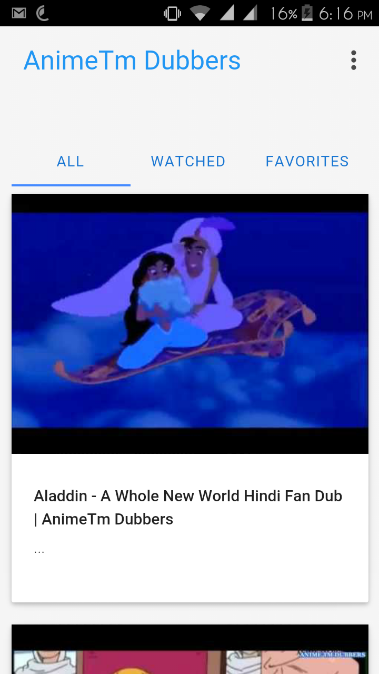
Task: Open the Aladdin magic carpet video thumbnail
Action: tap(190, 324)
